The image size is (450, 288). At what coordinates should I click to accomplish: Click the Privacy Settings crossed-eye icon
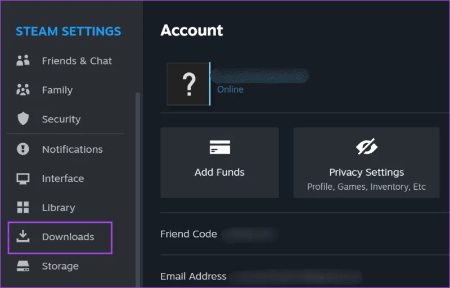366,148
